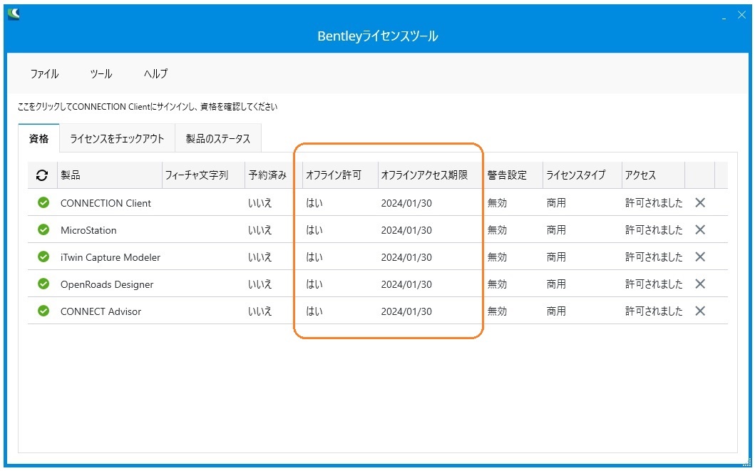Remove the MicroStation row with X
The width and height of the screenshot is (755, 471).
point(700,229)
